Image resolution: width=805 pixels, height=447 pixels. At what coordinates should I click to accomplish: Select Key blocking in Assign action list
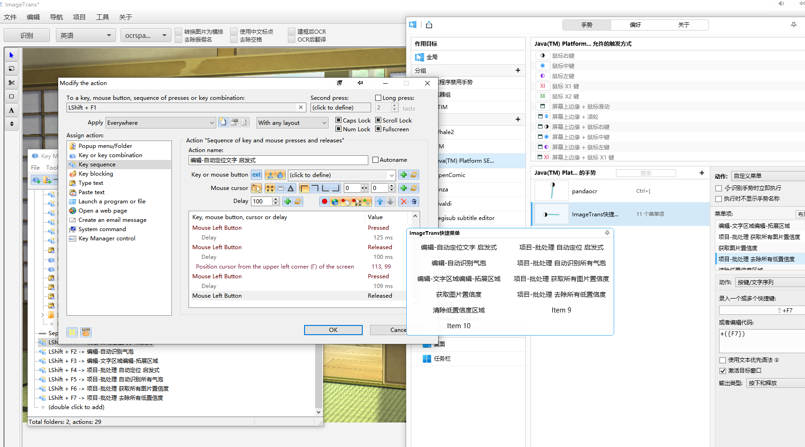(96, 174)
